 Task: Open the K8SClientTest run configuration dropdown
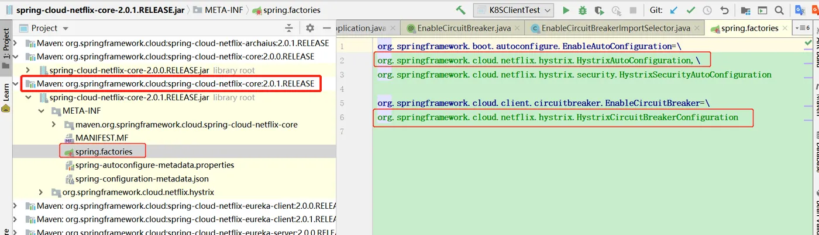click(514, 10)
